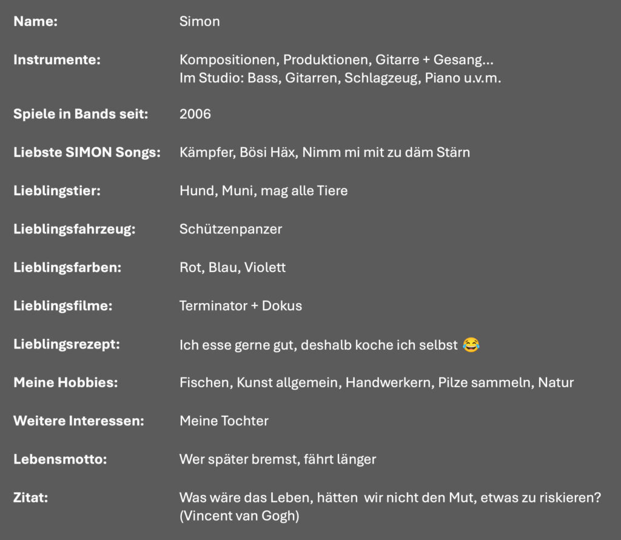Click 'Terminator + Dokus' text
This screenshot has height=540, width=621.
point(241,306)
